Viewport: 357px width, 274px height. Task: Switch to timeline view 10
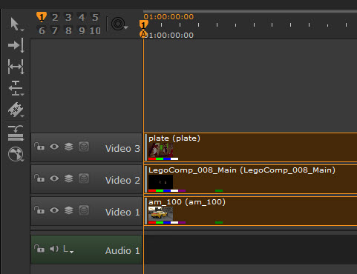pyautogui.click(x=95, y=31)
